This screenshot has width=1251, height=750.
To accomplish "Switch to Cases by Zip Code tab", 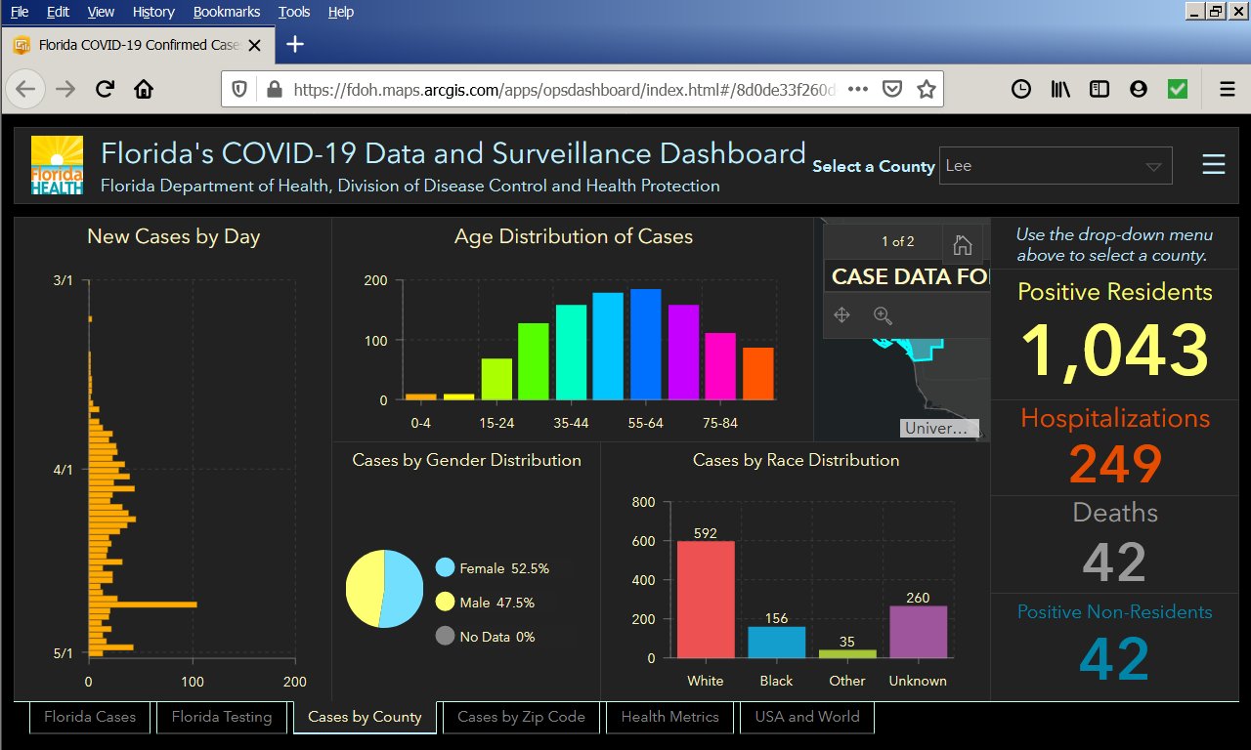I will 521,717.
